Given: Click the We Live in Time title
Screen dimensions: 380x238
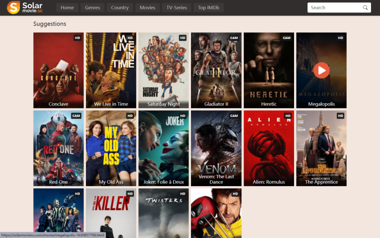Looking at the screenshot, I should [x=111, y=104].
